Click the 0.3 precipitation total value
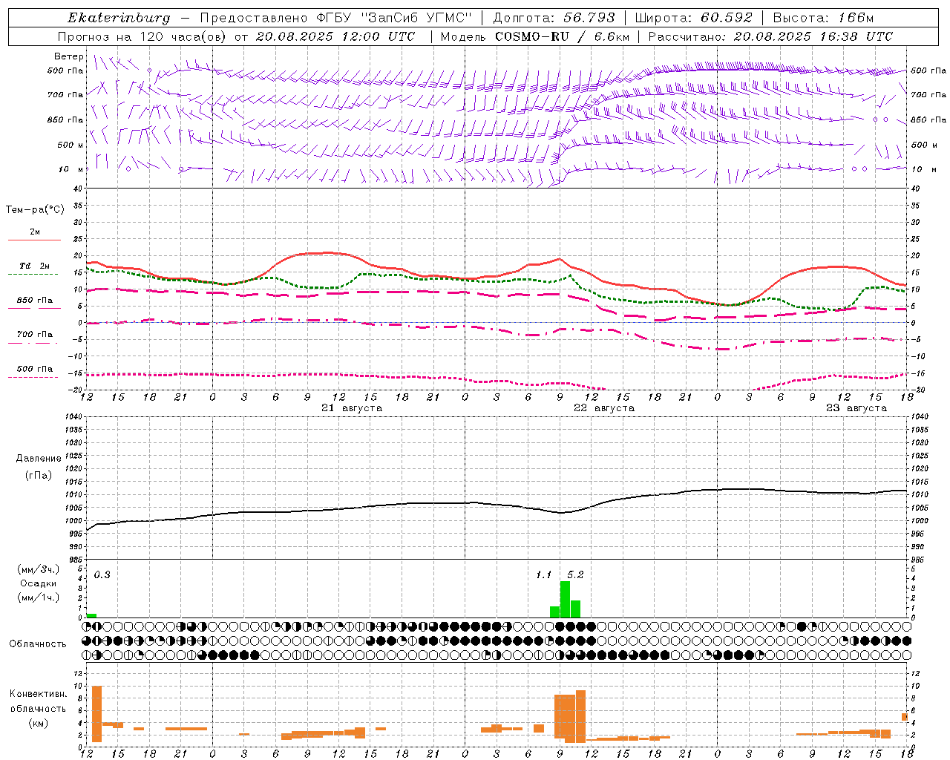 102,575
